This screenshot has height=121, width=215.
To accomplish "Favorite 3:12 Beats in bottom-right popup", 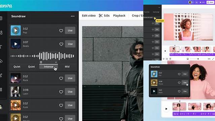I will (x=179, y=91).
